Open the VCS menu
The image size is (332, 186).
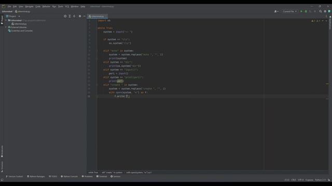[67, 7]
